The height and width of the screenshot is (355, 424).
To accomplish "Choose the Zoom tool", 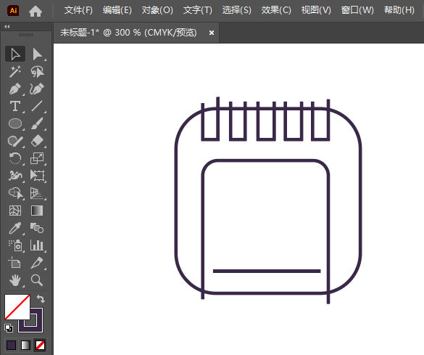I will pos(37,280).
